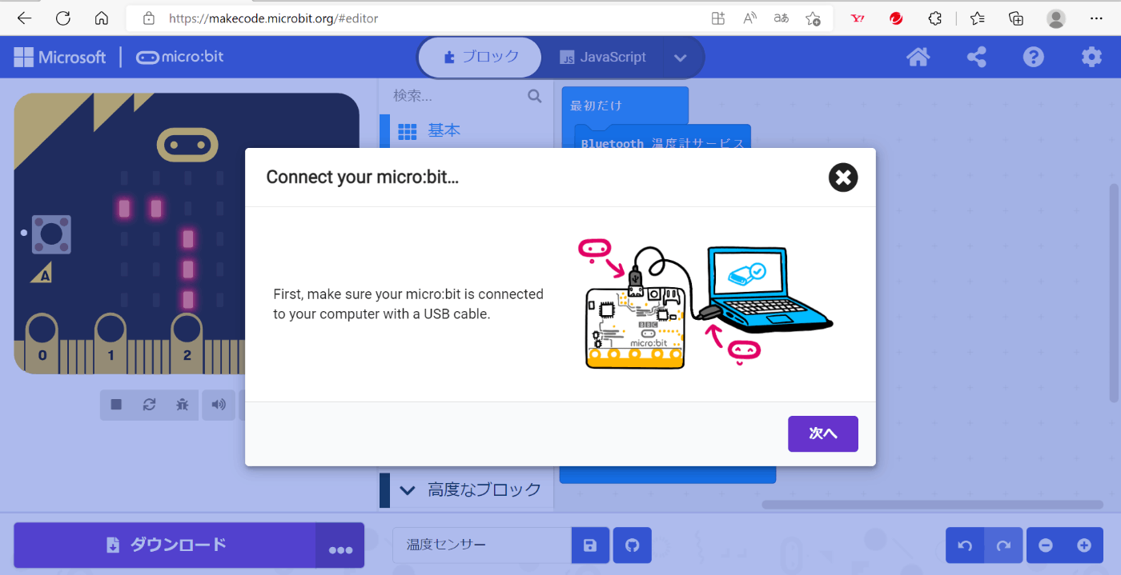Open browser extensions puzzle icon
Viewport: 1121px width, 575px height.
(934, 18)
